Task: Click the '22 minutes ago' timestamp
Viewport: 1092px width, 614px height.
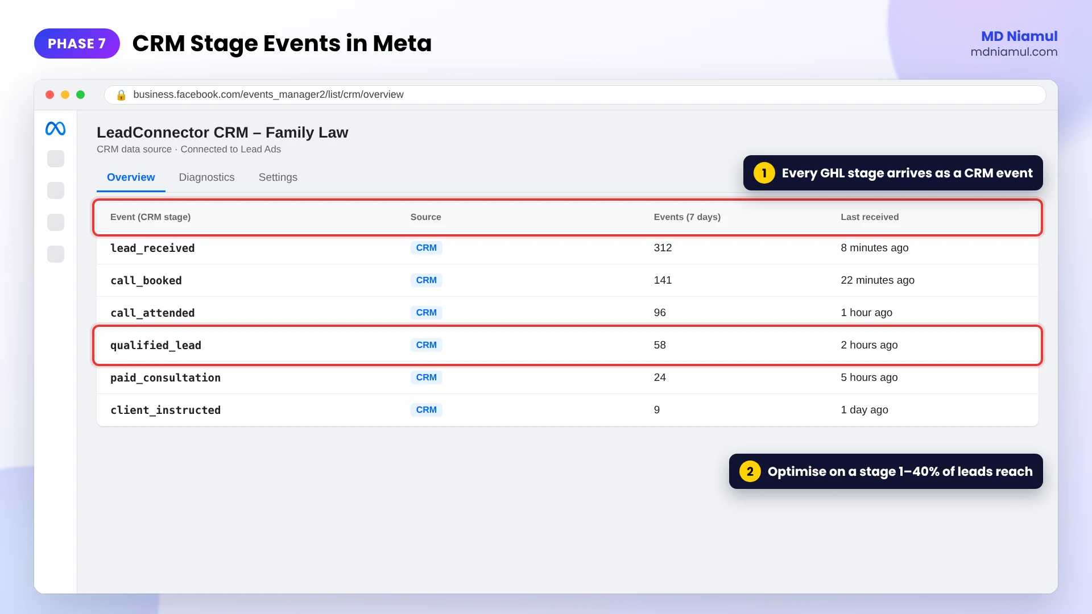Action: point(878,280)
